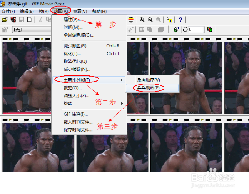Click the open file folder icon
The height and width of the screenshot is (194, 249).
click(5, 20)
